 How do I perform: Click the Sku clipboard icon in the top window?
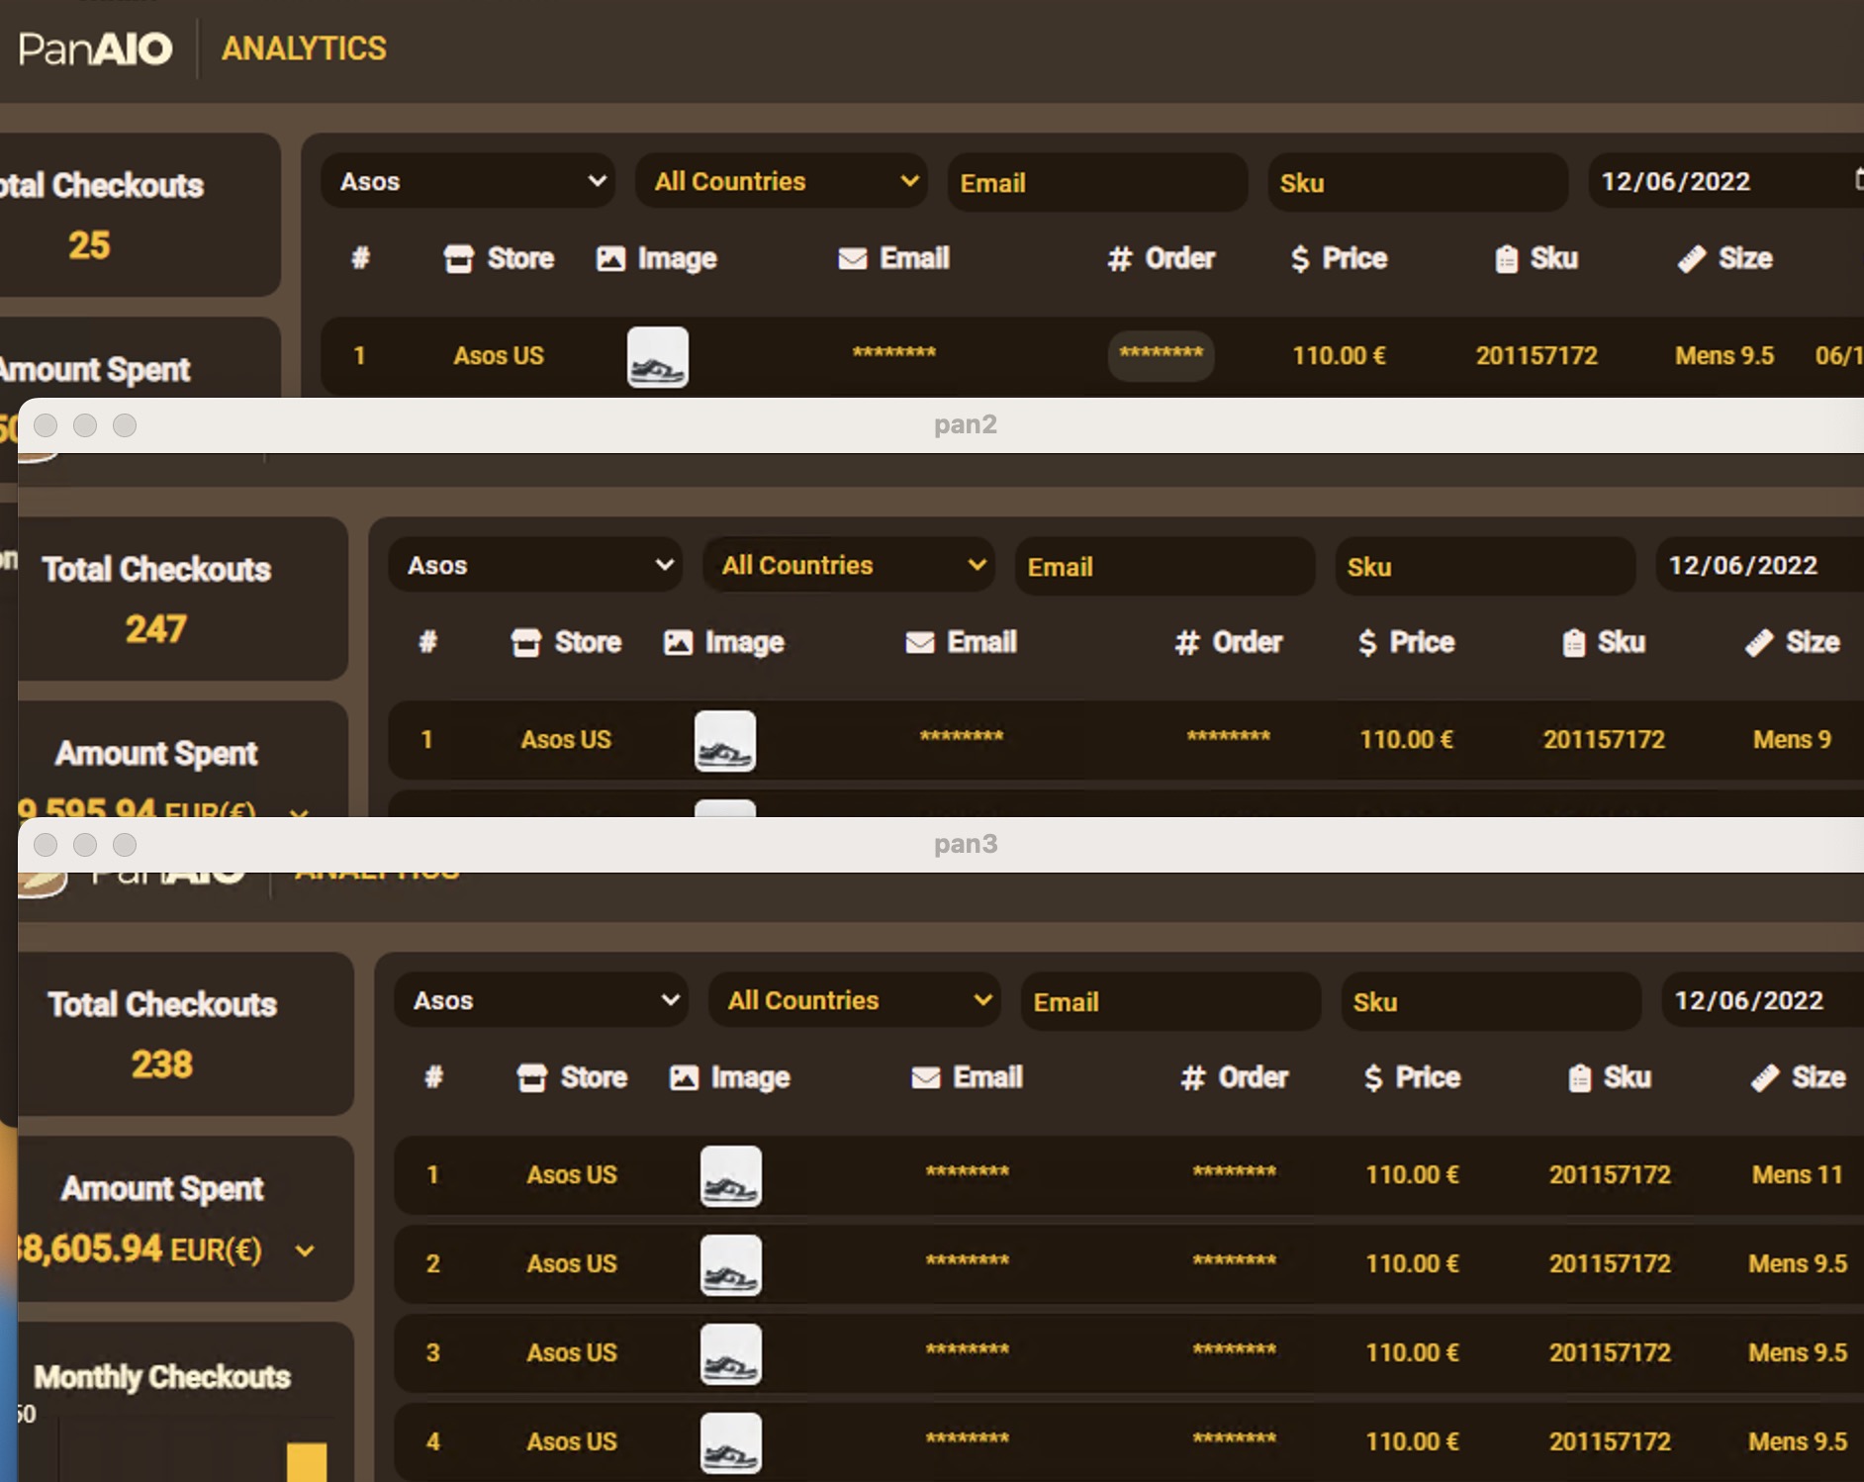1506,259
